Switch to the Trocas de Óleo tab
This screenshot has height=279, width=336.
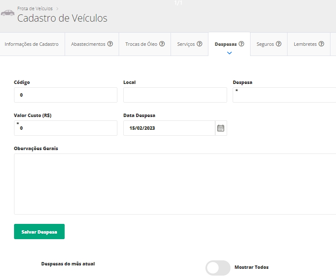point(145,44)
